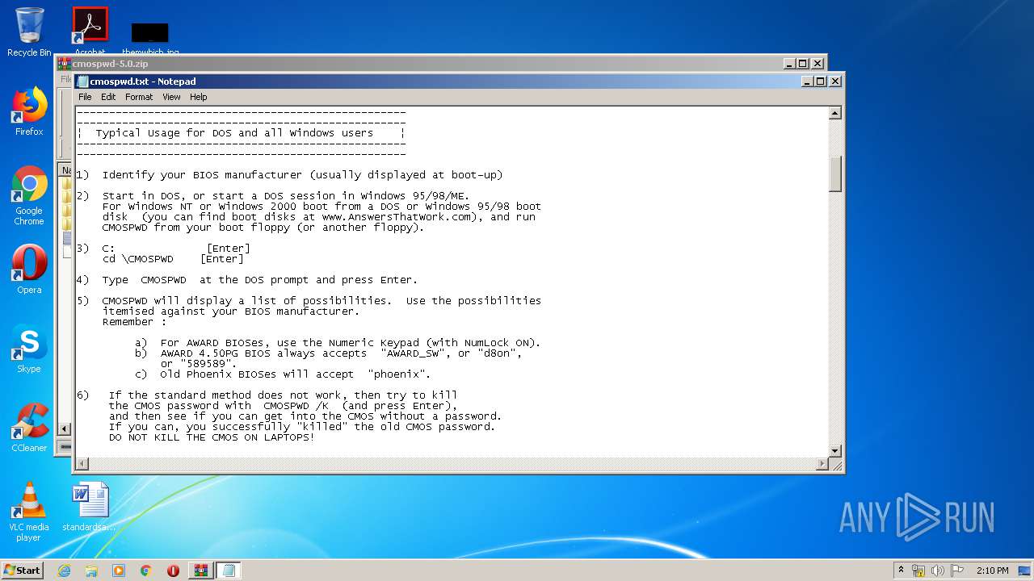Click the Notepad vertical scrollbar thumb
The width and height of the screenshot is (1034, 581).
tap(835, 173)
